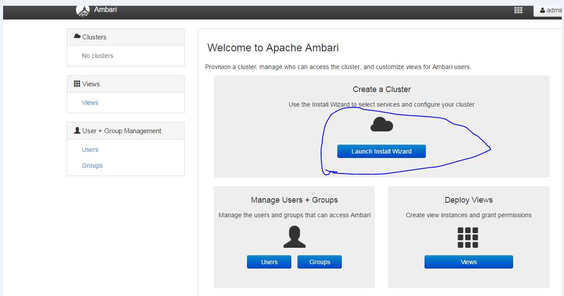Open the Views link in sidebar

pyautogui.click(x=90, y=103)
